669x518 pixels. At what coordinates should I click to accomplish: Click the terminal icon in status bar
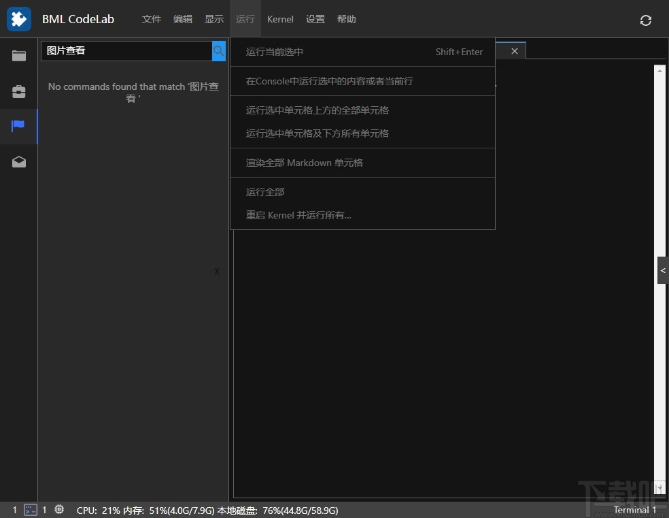click(x=30, y=510)
